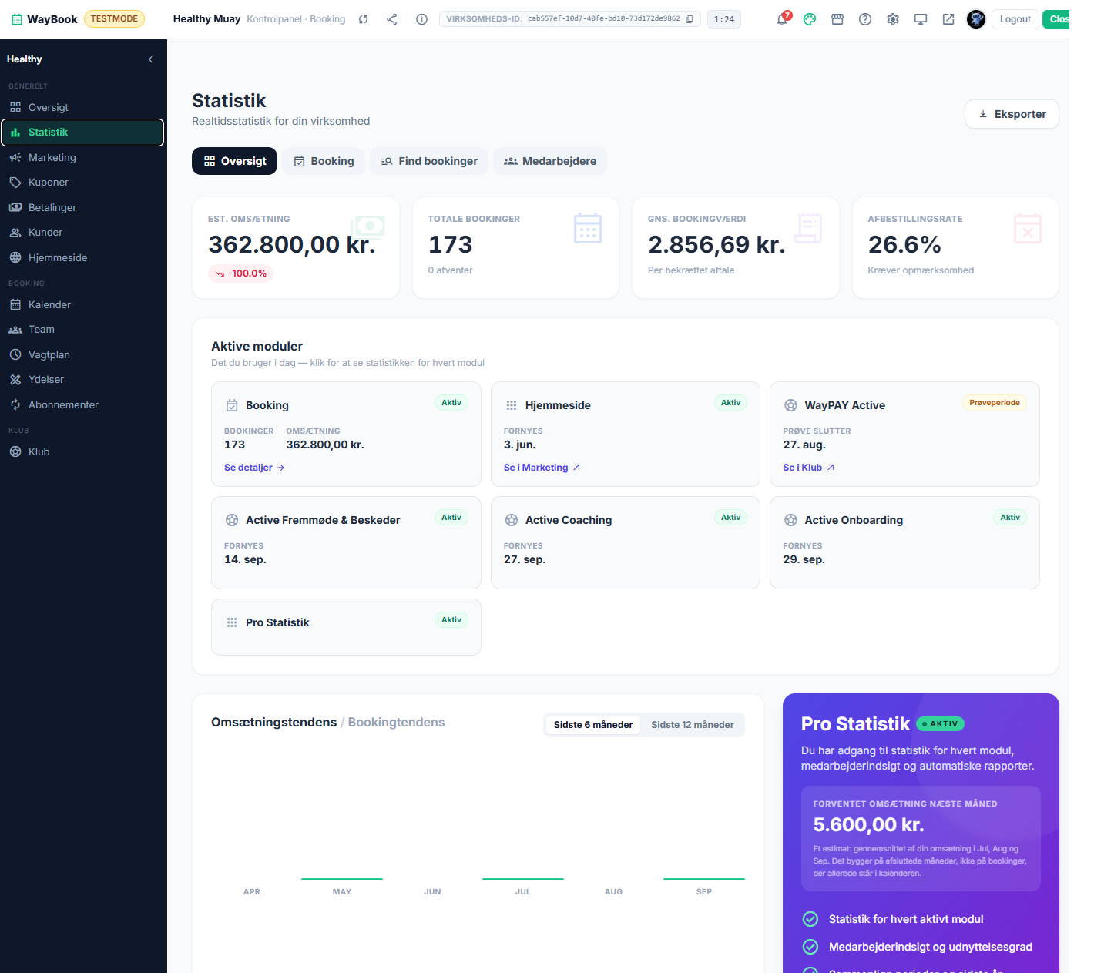1094x973 pixels.
Task: Switch to the Medarbejdere tab
Action: [x=550, y=161]
